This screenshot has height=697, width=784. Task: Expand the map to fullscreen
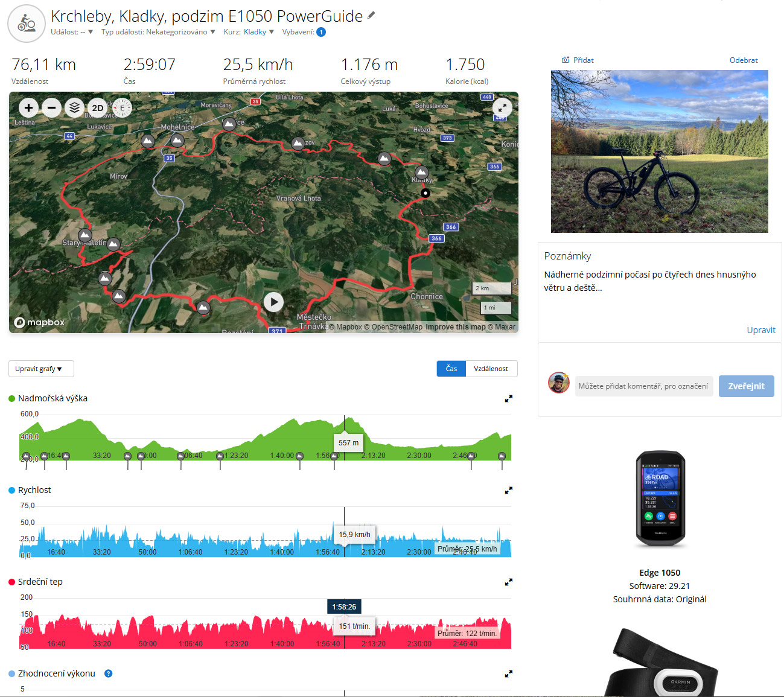502,107
